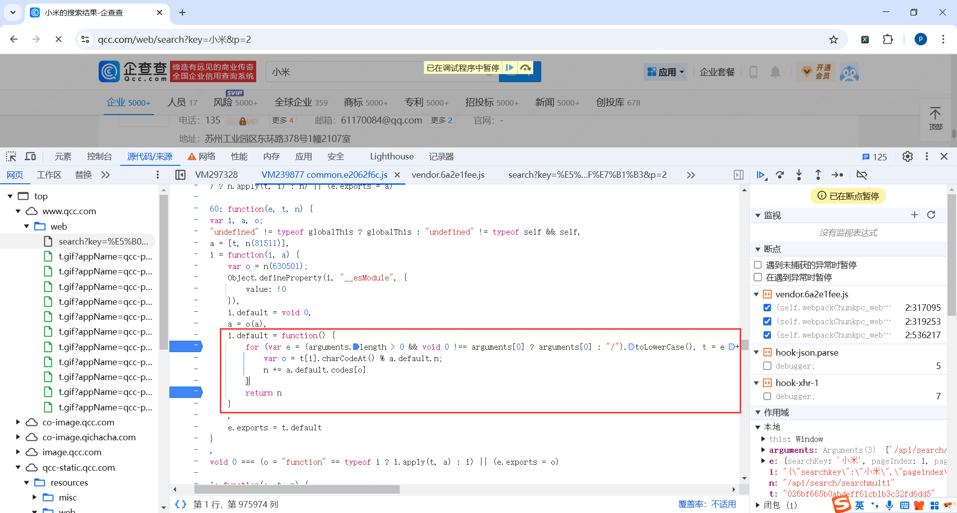Screen dimensions: 957x513
Task: Bookmark this page with the star
Action: (833, 39)
